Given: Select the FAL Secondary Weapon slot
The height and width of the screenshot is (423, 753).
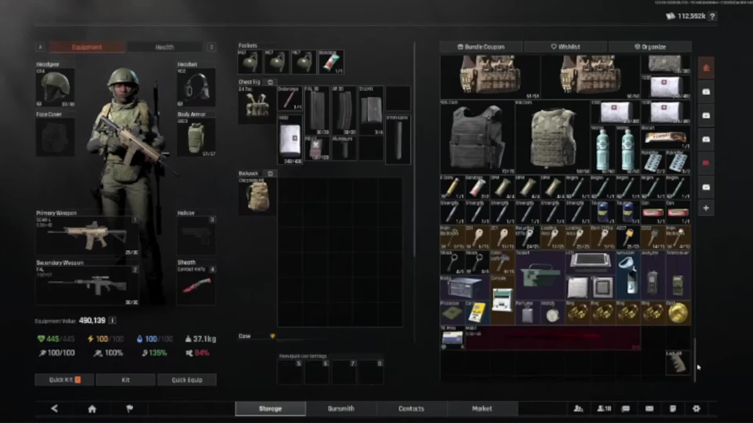Looking at the screenshot, I should [87, 286].
